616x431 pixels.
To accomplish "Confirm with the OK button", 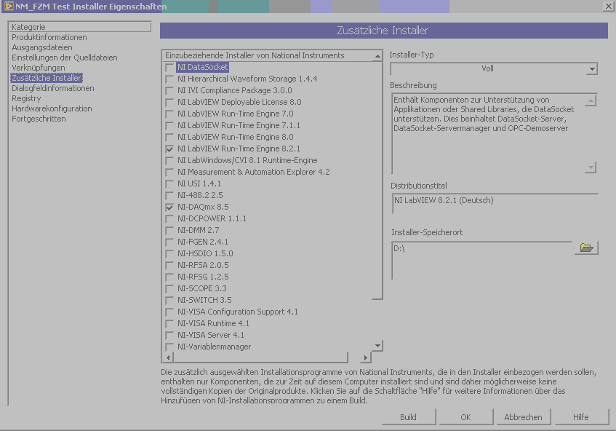I will (x=465, y=417).
